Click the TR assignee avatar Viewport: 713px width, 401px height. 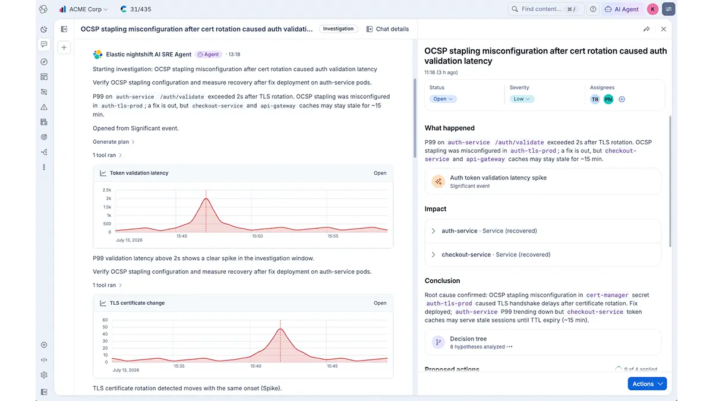point(595,99)
